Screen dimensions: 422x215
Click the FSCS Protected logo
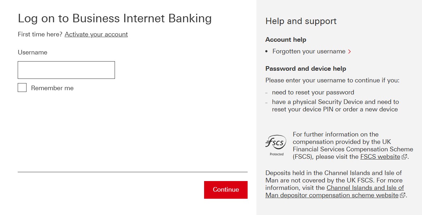[276, 143]
